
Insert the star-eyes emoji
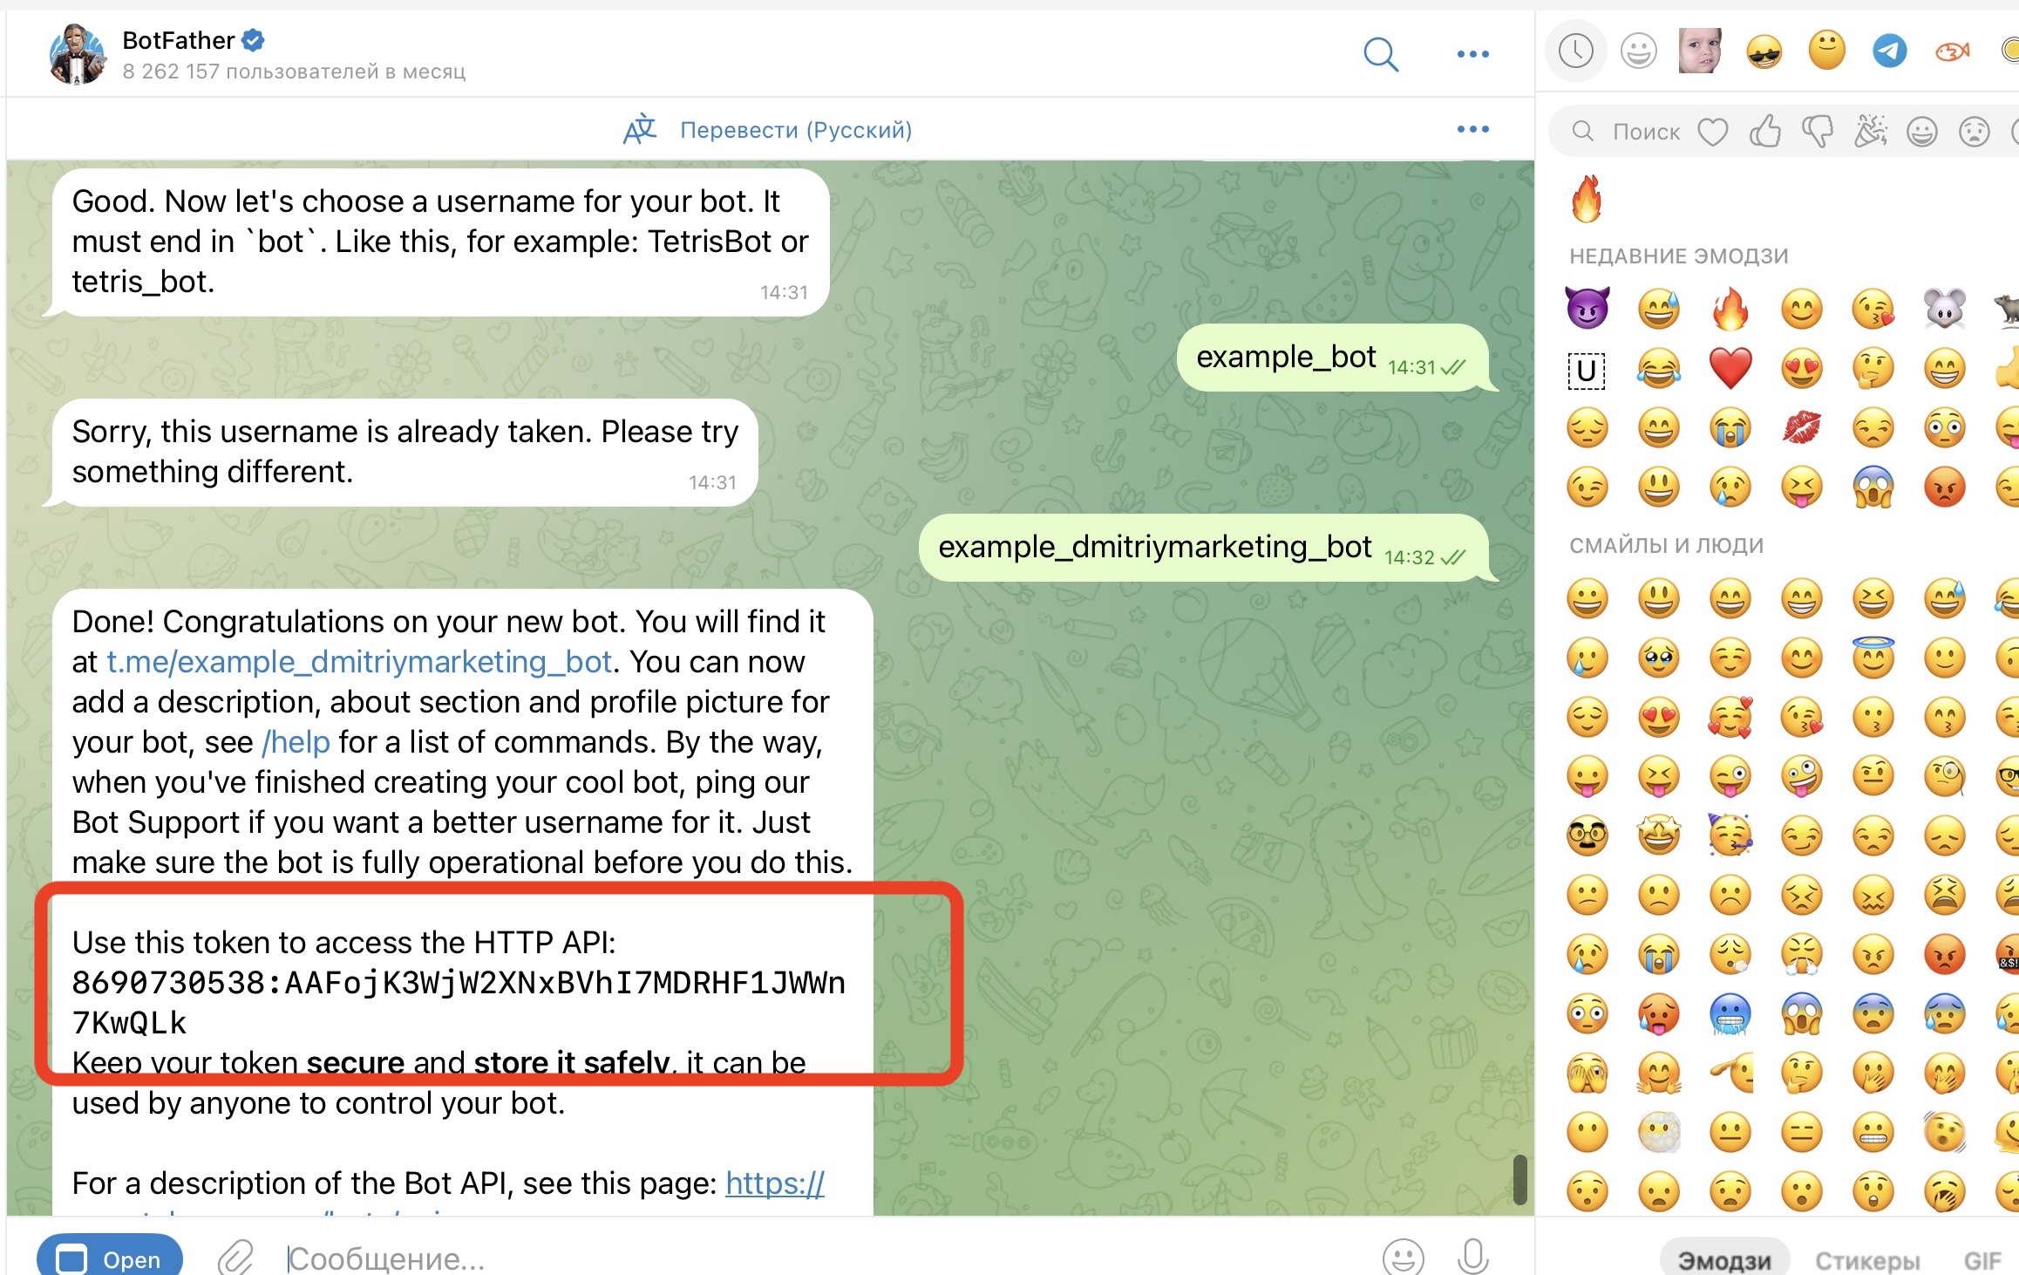coord(1659,835)
